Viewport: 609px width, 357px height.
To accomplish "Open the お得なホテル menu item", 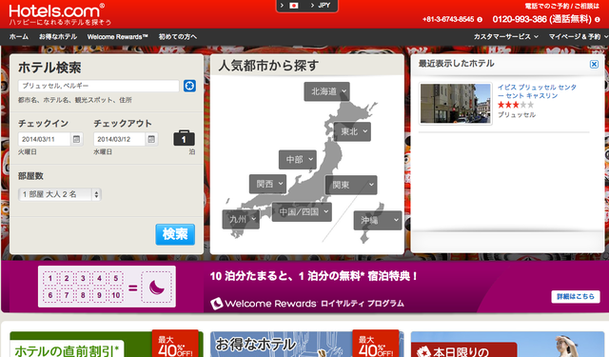I will [x=58, y=36].
